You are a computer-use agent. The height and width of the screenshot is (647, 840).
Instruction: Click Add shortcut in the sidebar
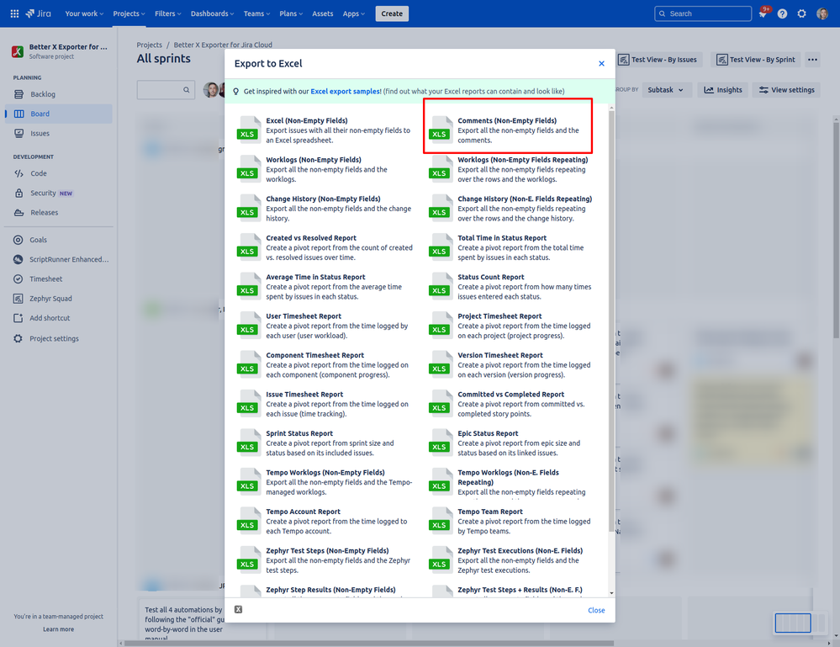tap(59, 318)
